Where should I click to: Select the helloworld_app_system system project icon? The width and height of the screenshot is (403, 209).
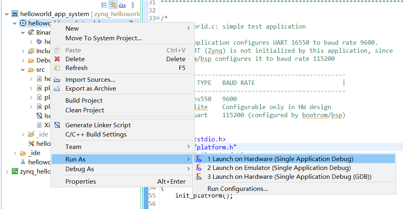click(x=15, y=14)
